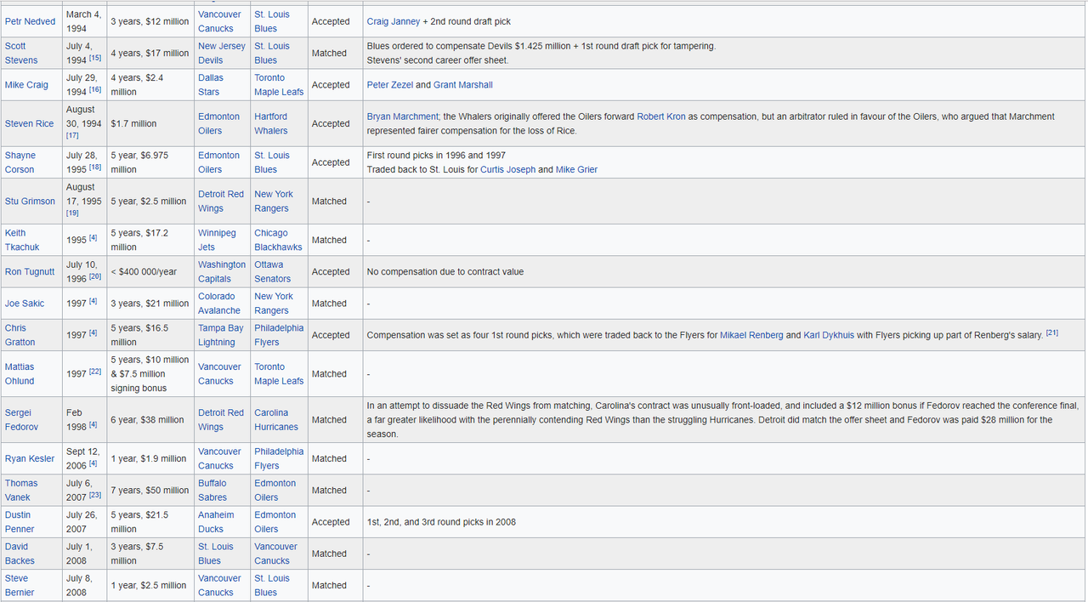This screenshot has height=602, width=1088.
Task: Open the Keith Tkachuk player link
Action: coord(20,240)
